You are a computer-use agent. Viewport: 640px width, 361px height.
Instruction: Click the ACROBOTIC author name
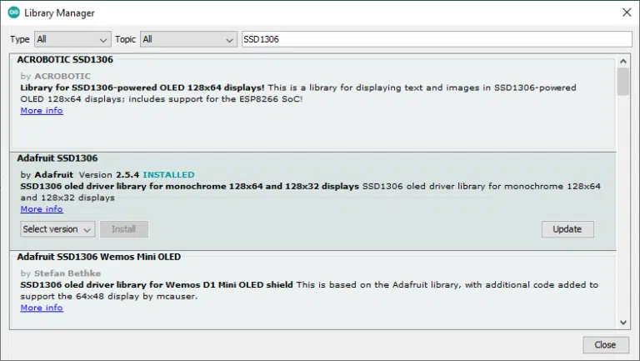point(62,77)
